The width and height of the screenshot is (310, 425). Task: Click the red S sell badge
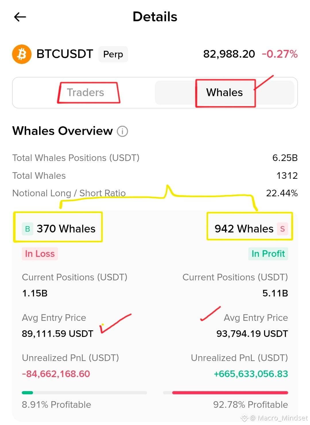coord(282,229)
